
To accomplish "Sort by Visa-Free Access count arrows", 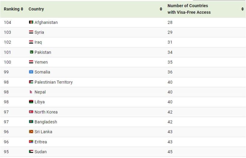I will (x=242, y=9).
